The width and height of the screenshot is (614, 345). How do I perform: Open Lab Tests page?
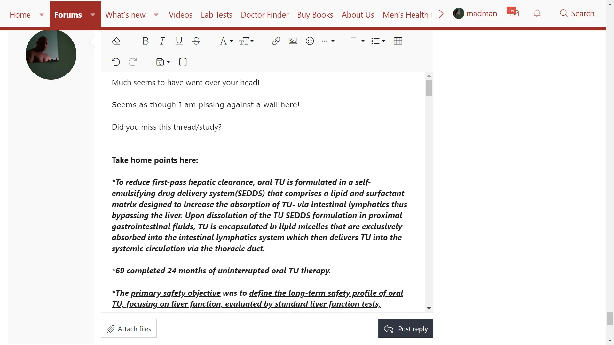point(216,15)
